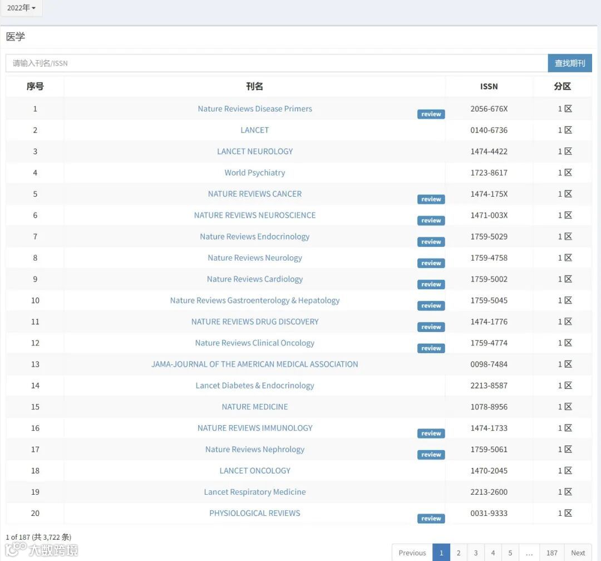Open NATURE REVIEWS CANCER link

point(254,194)
